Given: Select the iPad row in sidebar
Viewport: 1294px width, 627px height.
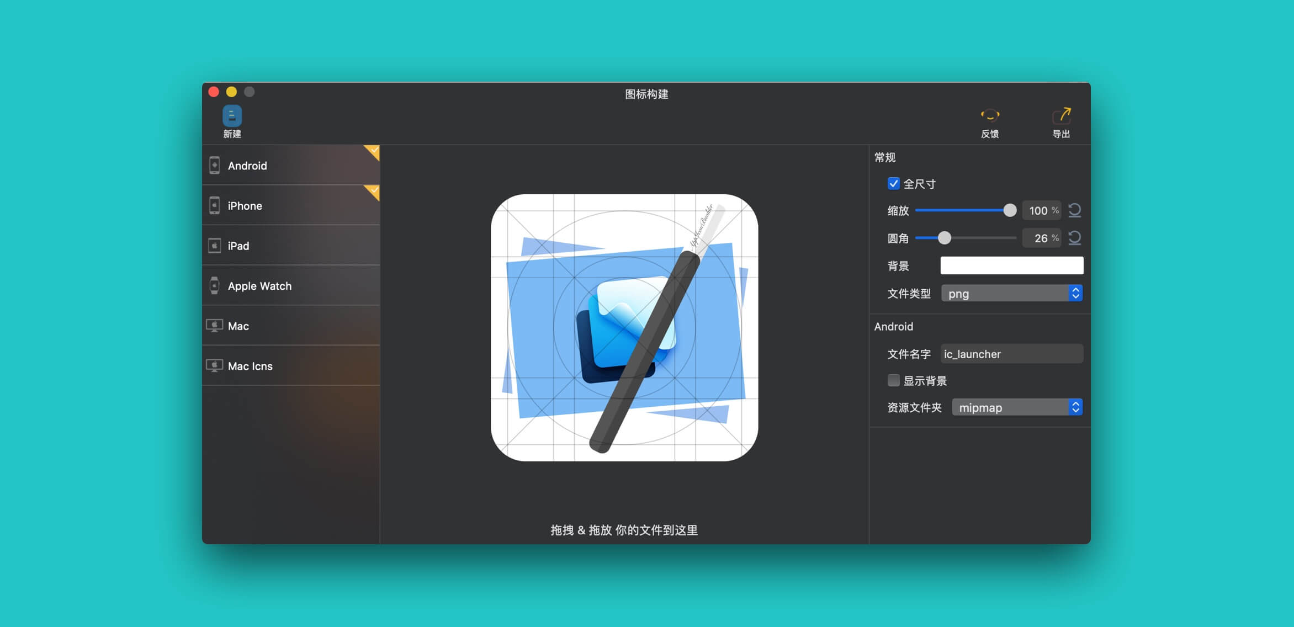Looking at the screenshot, I should 291,246.
